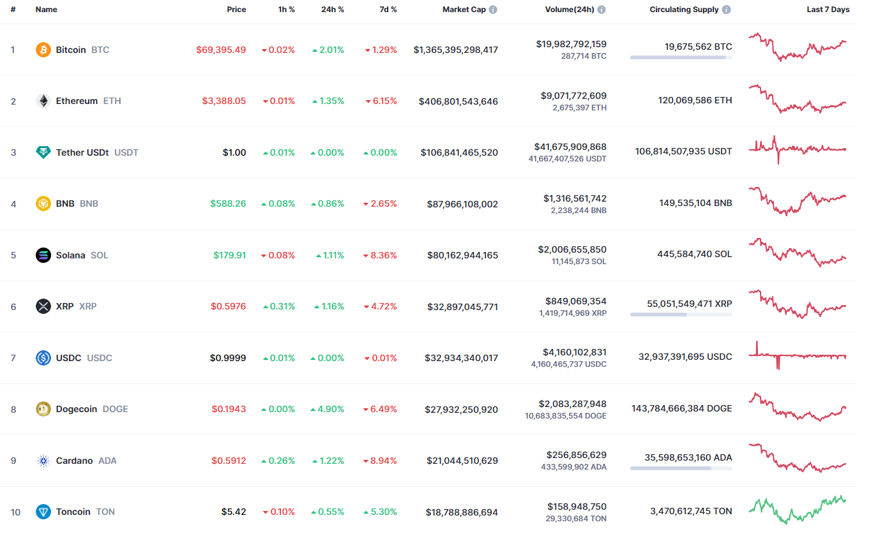The height and width of the screenshot is (534, 871).
Task: Click the Toncoin TON coin logo
Action: coord(42,512)
